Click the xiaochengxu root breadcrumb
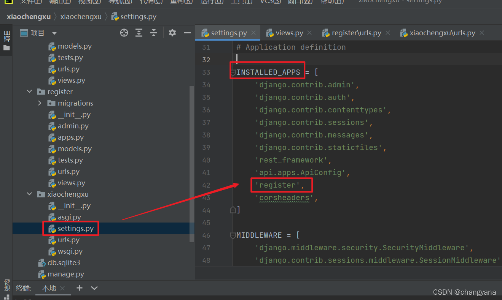Image resolution: width=502 pixels, height=300 pixels. [29, 16]
